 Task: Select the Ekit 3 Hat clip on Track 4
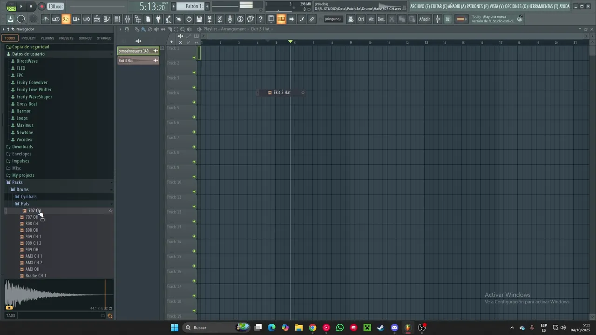pyautogui.click(x=282, y=93)
